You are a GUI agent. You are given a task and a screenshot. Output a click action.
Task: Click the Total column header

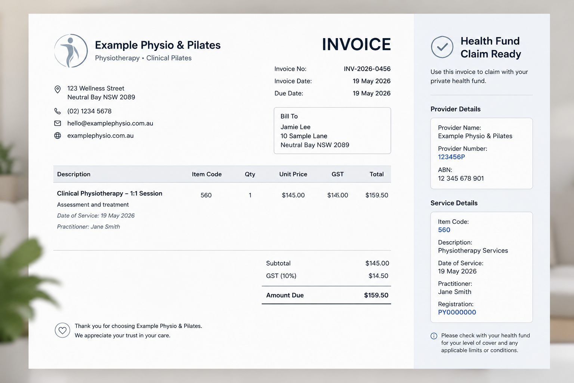coord(377,174)
